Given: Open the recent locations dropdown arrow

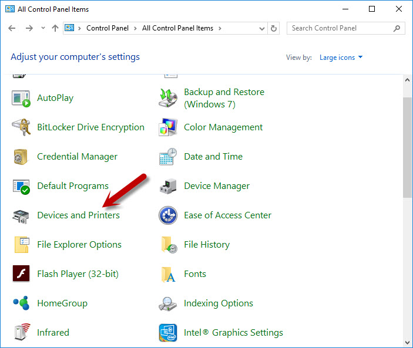Looking at the screenshot, I should 43,28.
